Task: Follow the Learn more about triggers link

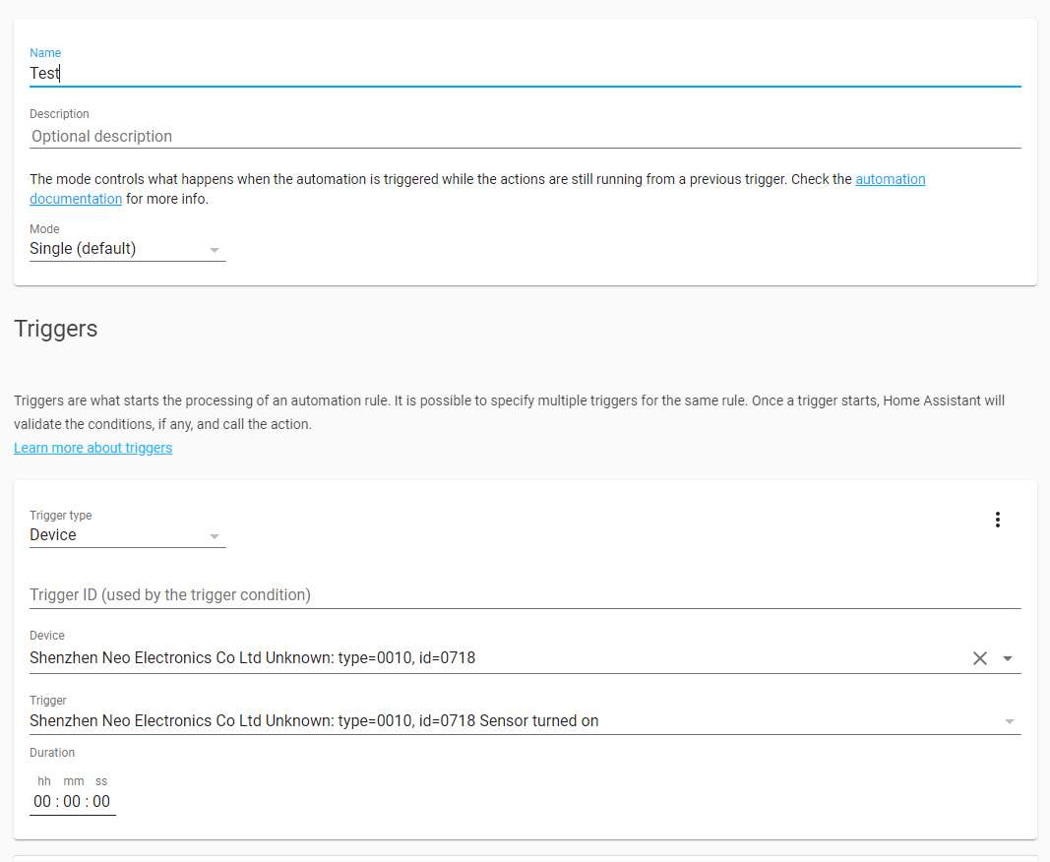Action: (93, 448)
